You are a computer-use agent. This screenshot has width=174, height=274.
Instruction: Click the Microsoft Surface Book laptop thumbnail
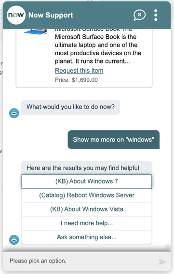coord(36,32)
